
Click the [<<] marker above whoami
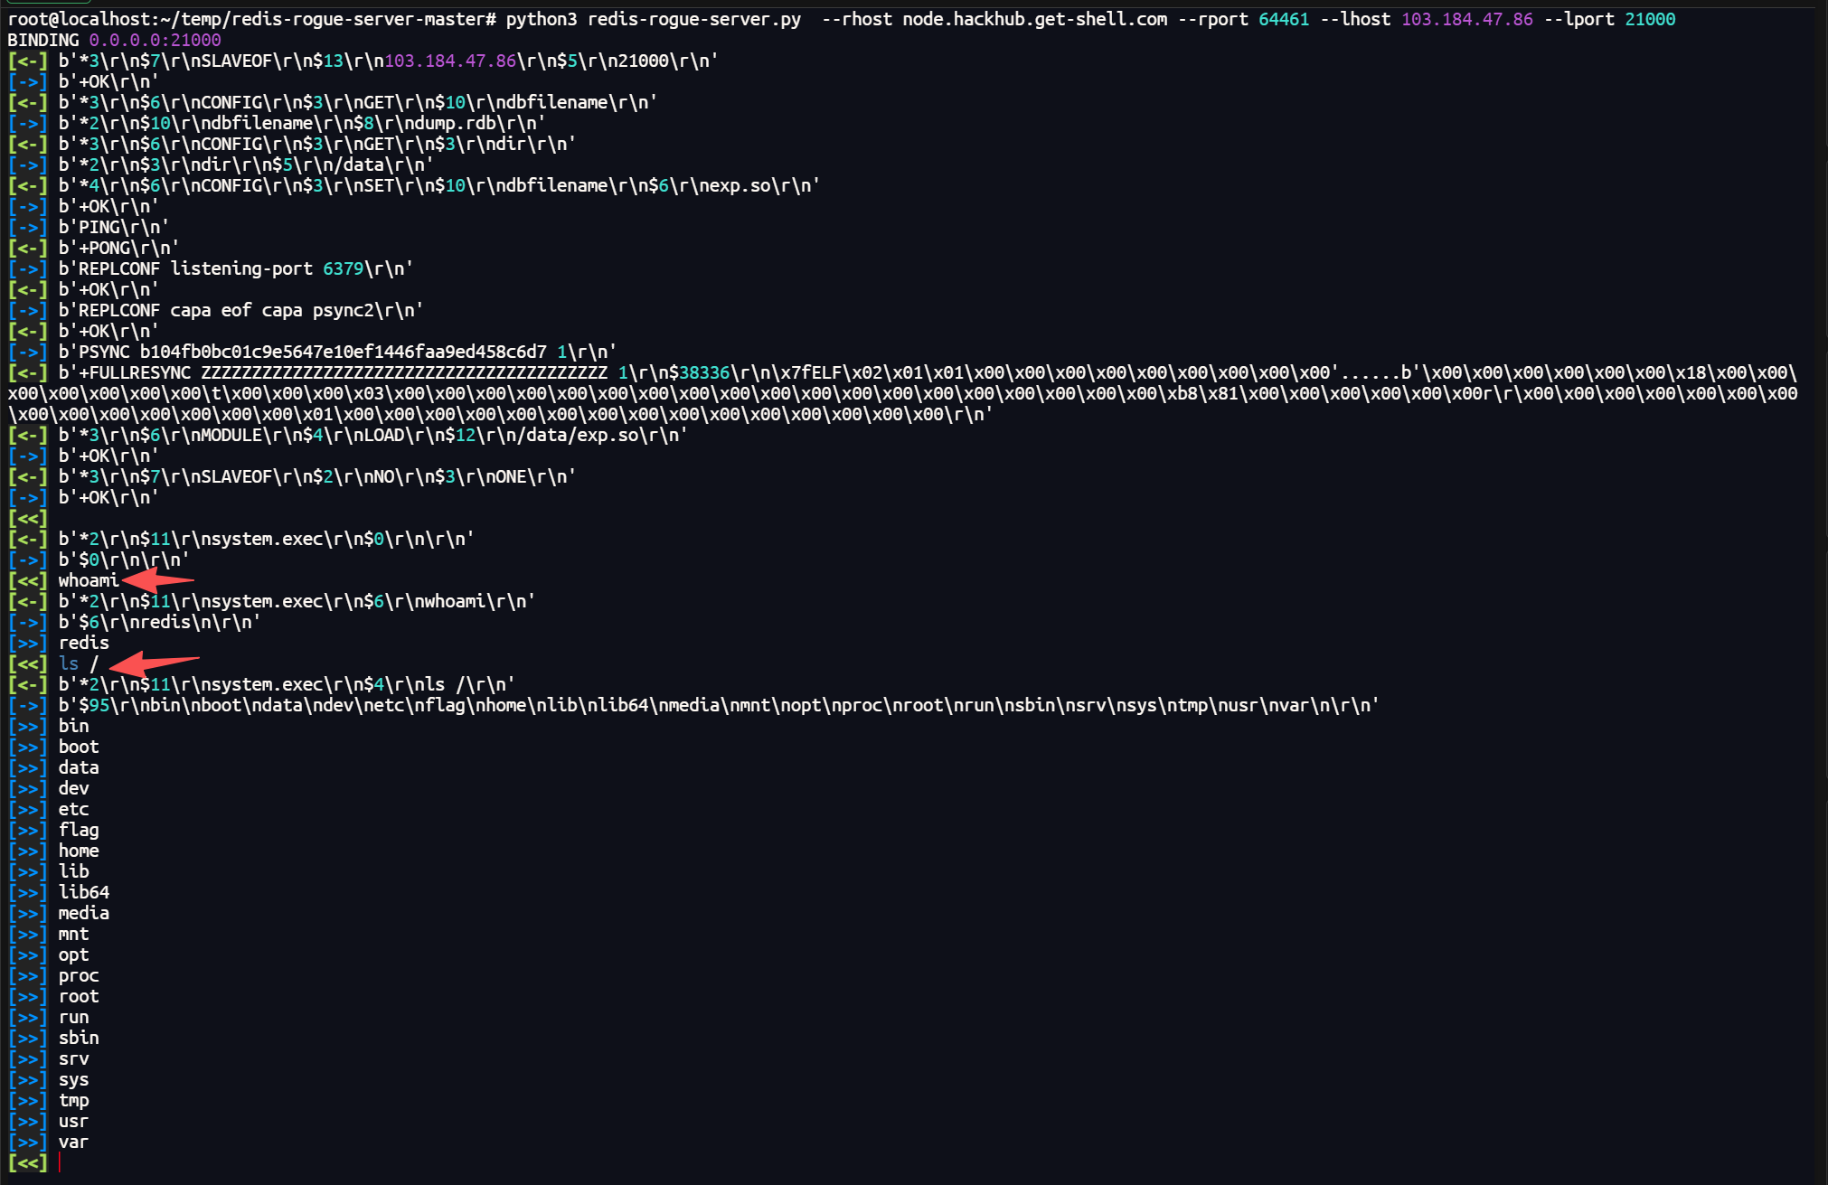[27, 518]
